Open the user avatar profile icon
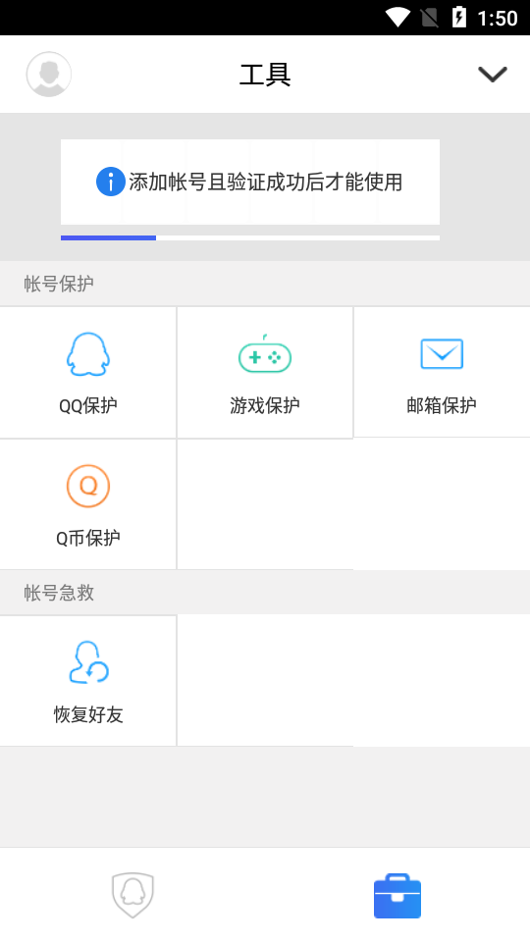 click(49, 74)
